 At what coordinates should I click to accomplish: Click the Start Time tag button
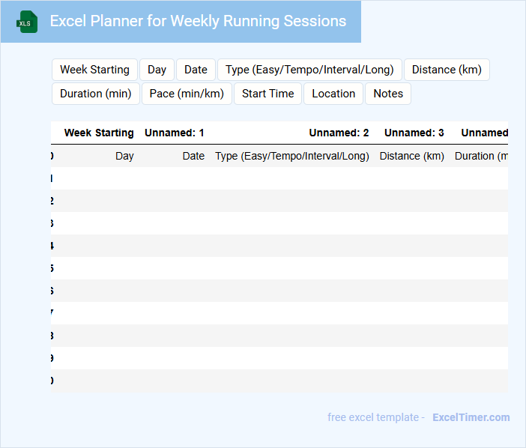point(267,94)
